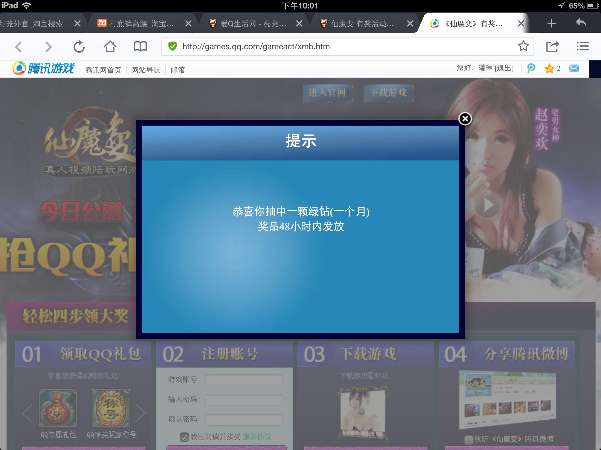
Task: Tap the undo arrow in the tab bar
Action: click(581, 23)
